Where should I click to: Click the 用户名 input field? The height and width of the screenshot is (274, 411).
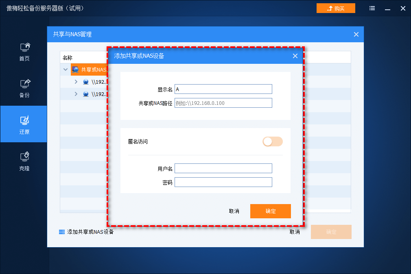point(223,168)
